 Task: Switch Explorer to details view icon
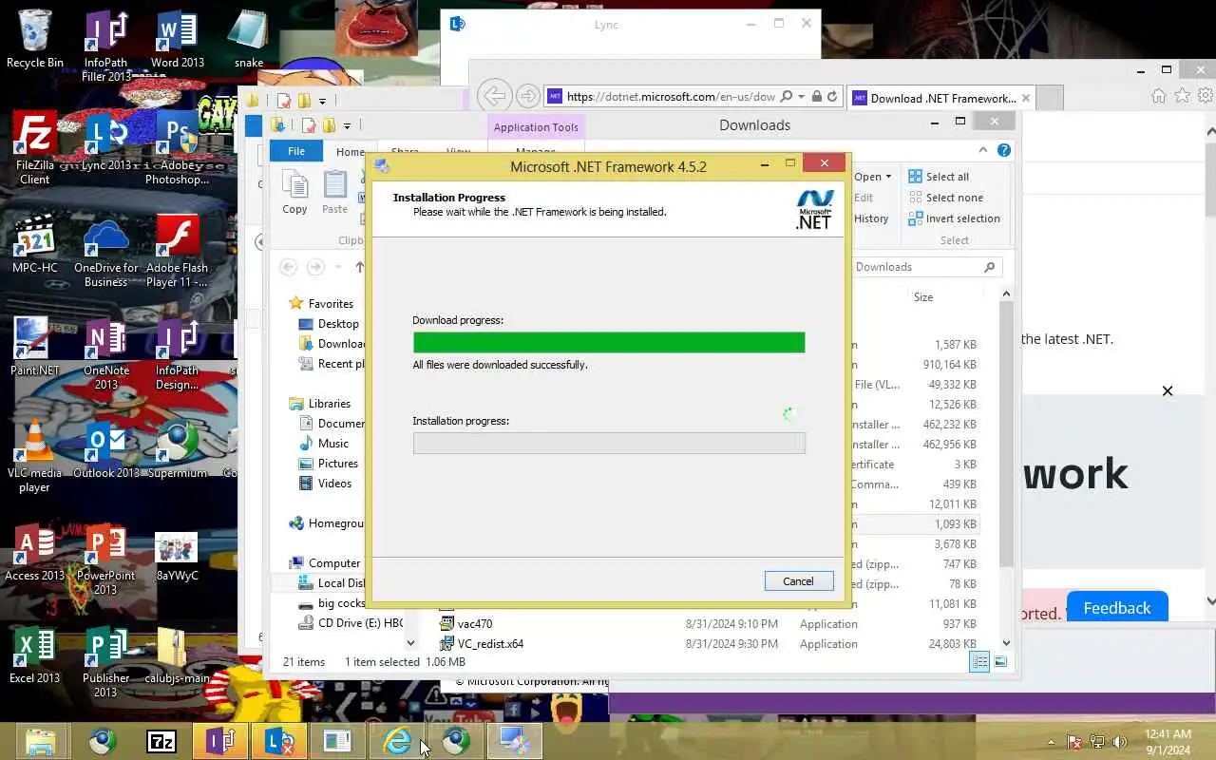[980, 662]
